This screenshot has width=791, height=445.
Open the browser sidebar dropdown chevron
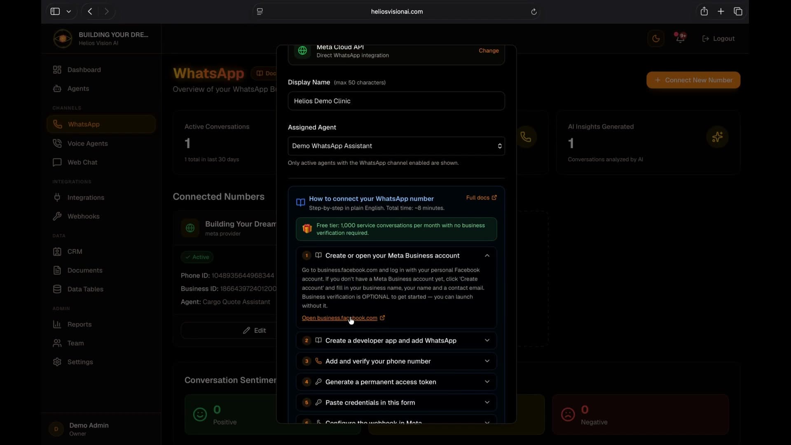[x=69, y=12]
